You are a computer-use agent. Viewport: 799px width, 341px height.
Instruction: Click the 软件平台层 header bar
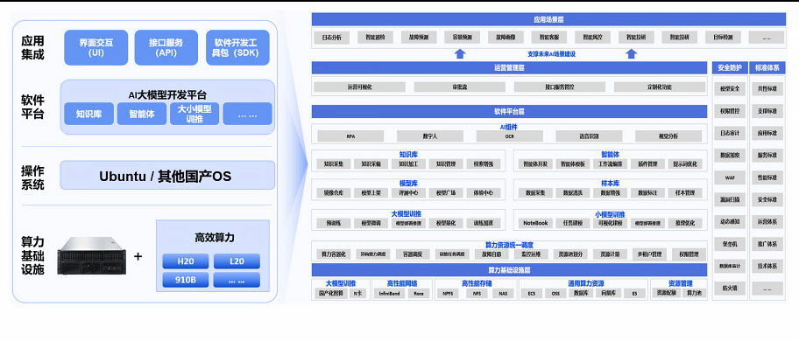coord(509,111)
